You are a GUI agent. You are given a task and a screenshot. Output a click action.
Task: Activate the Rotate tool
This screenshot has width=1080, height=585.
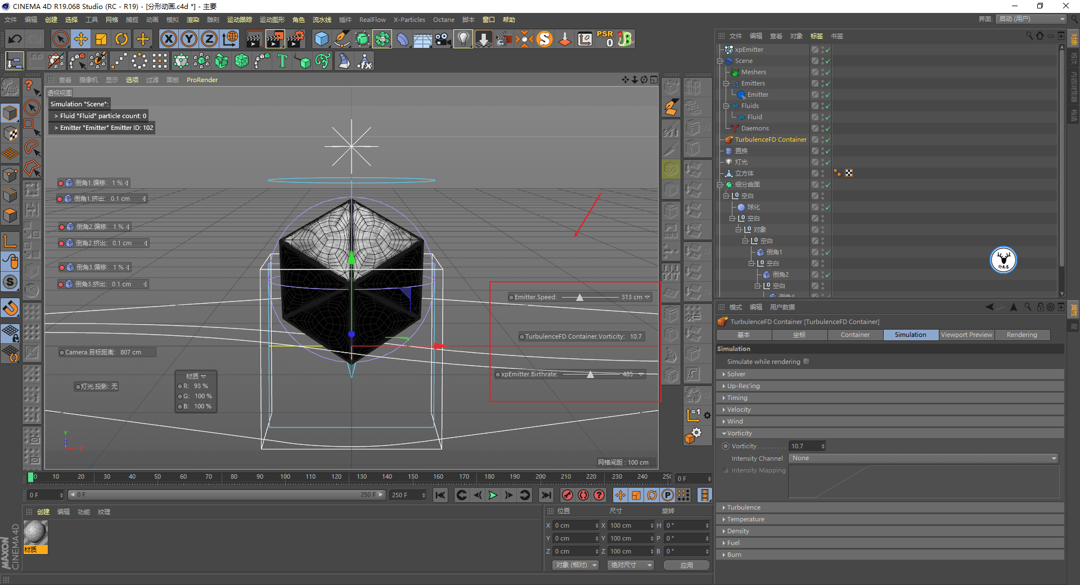coord(121,39)
